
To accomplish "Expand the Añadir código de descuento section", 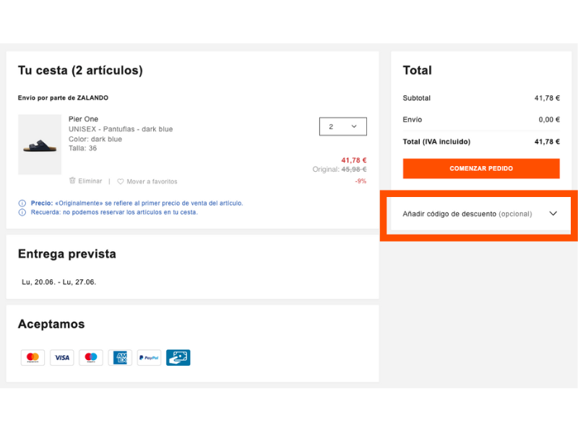I will point(468,214).
